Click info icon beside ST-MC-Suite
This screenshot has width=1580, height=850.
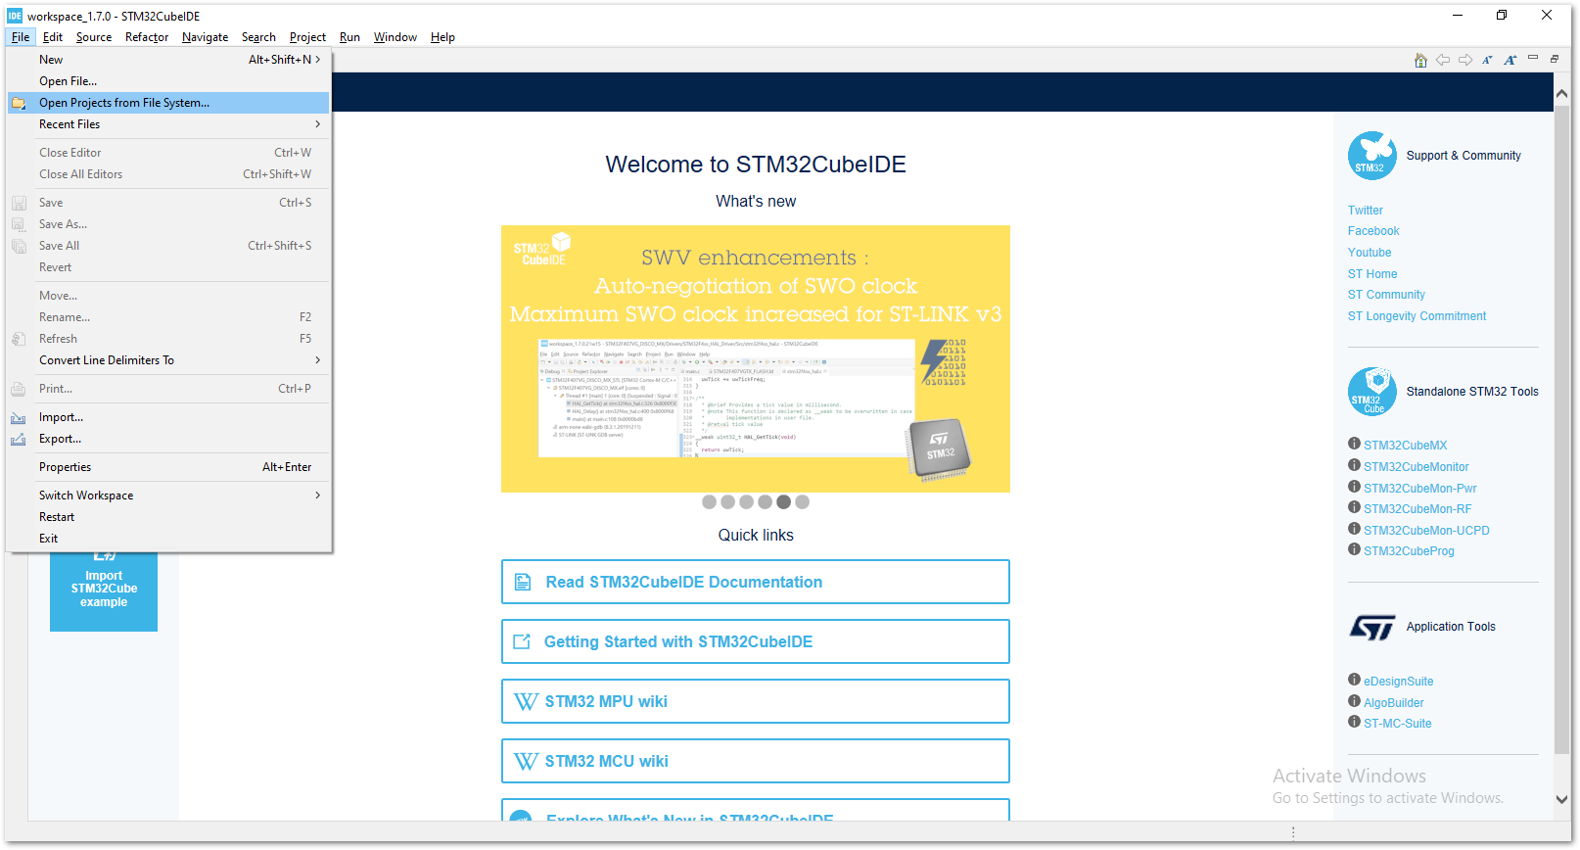coord(1354,722)
